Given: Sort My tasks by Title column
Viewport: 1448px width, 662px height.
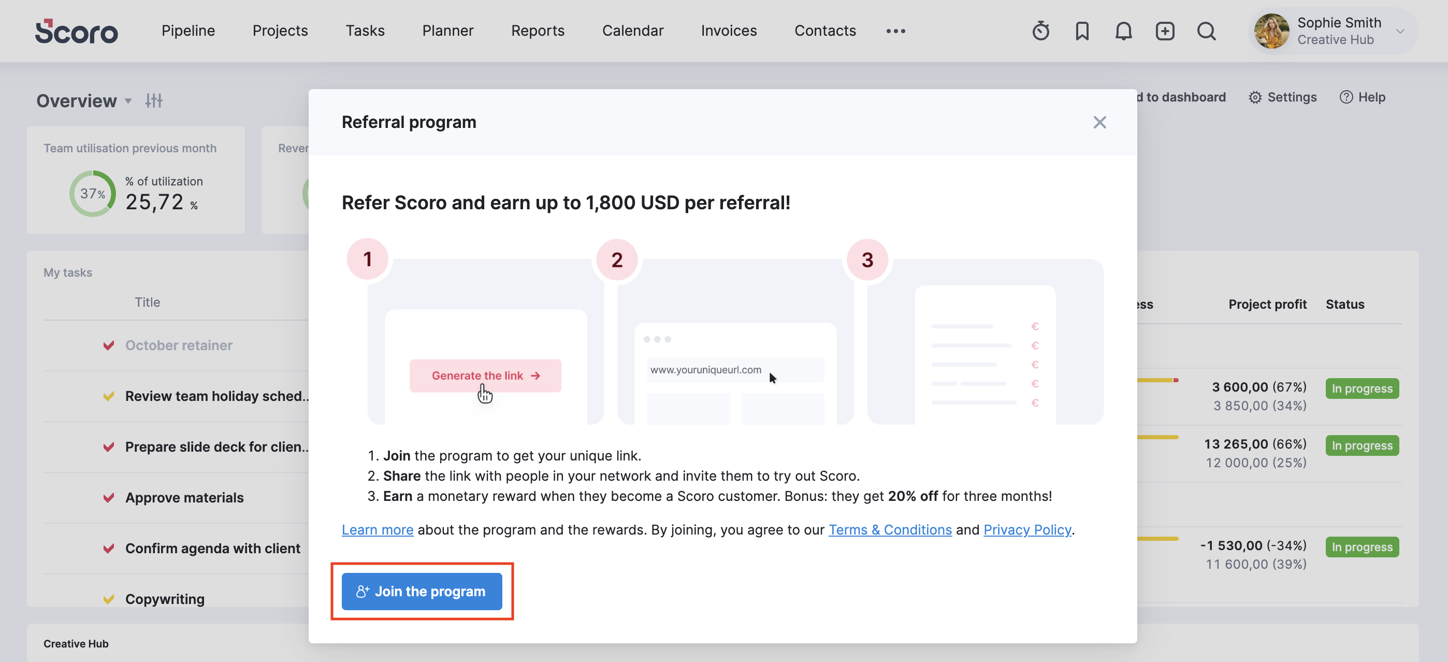Looking at the screenshot, I should pyautogui.click(x=147, y=302).
